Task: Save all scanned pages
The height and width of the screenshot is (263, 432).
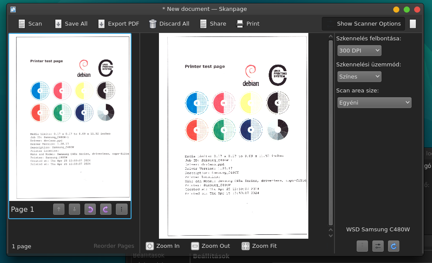Action: pos(71,23)
